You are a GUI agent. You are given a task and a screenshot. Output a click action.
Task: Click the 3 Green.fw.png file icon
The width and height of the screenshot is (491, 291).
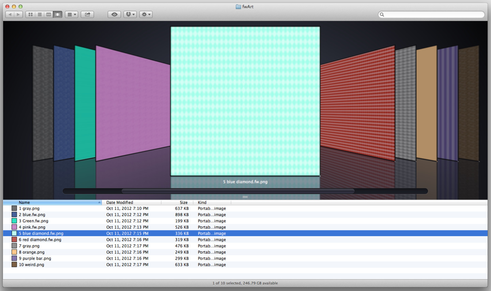tap(14, 221)
